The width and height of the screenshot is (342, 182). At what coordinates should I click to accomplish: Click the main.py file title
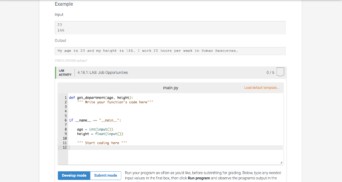(171, 88)
